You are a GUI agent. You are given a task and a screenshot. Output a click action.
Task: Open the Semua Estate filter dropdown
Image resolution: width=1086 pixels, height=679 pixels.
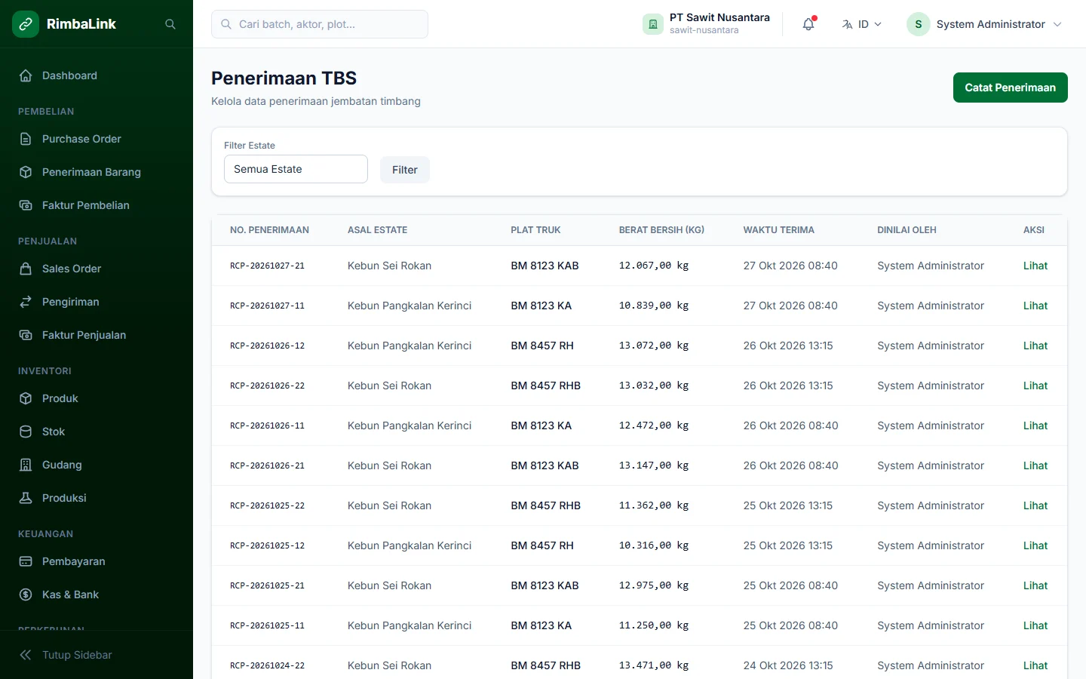click(x=296, y=169)
